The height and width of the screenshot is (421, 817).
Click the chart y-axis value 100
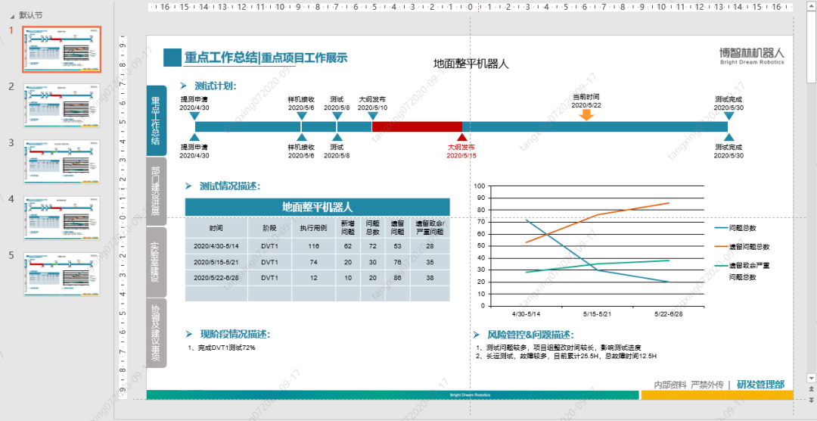click(480, 186)
